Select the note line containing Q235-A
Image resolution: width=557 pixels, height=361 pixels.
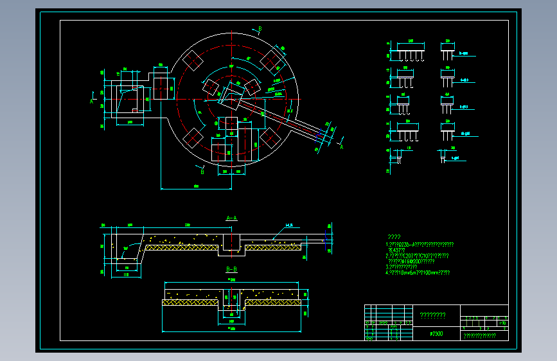pyautogui.click(x=420, y=245)
